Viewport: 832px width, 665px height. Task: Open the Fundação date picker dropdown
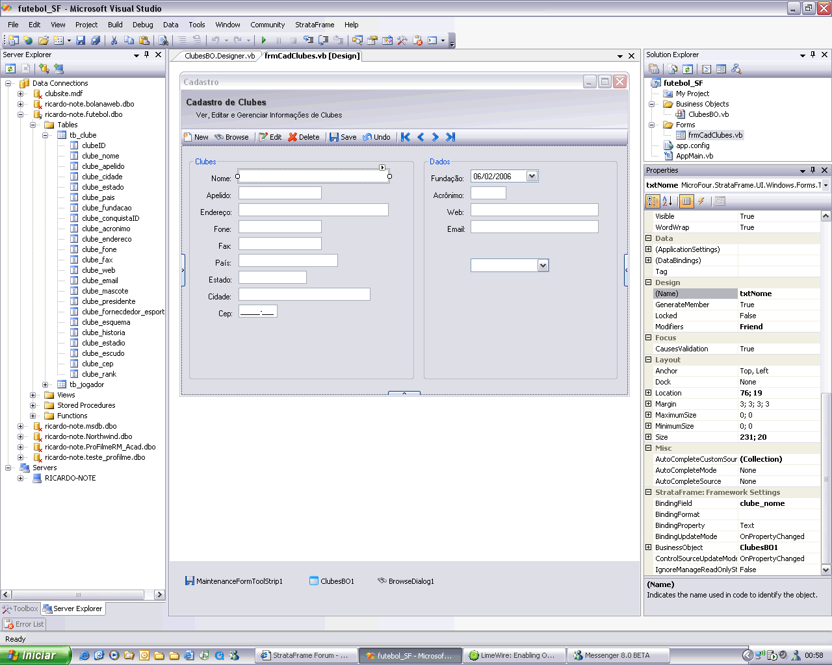tap(532, 176)
